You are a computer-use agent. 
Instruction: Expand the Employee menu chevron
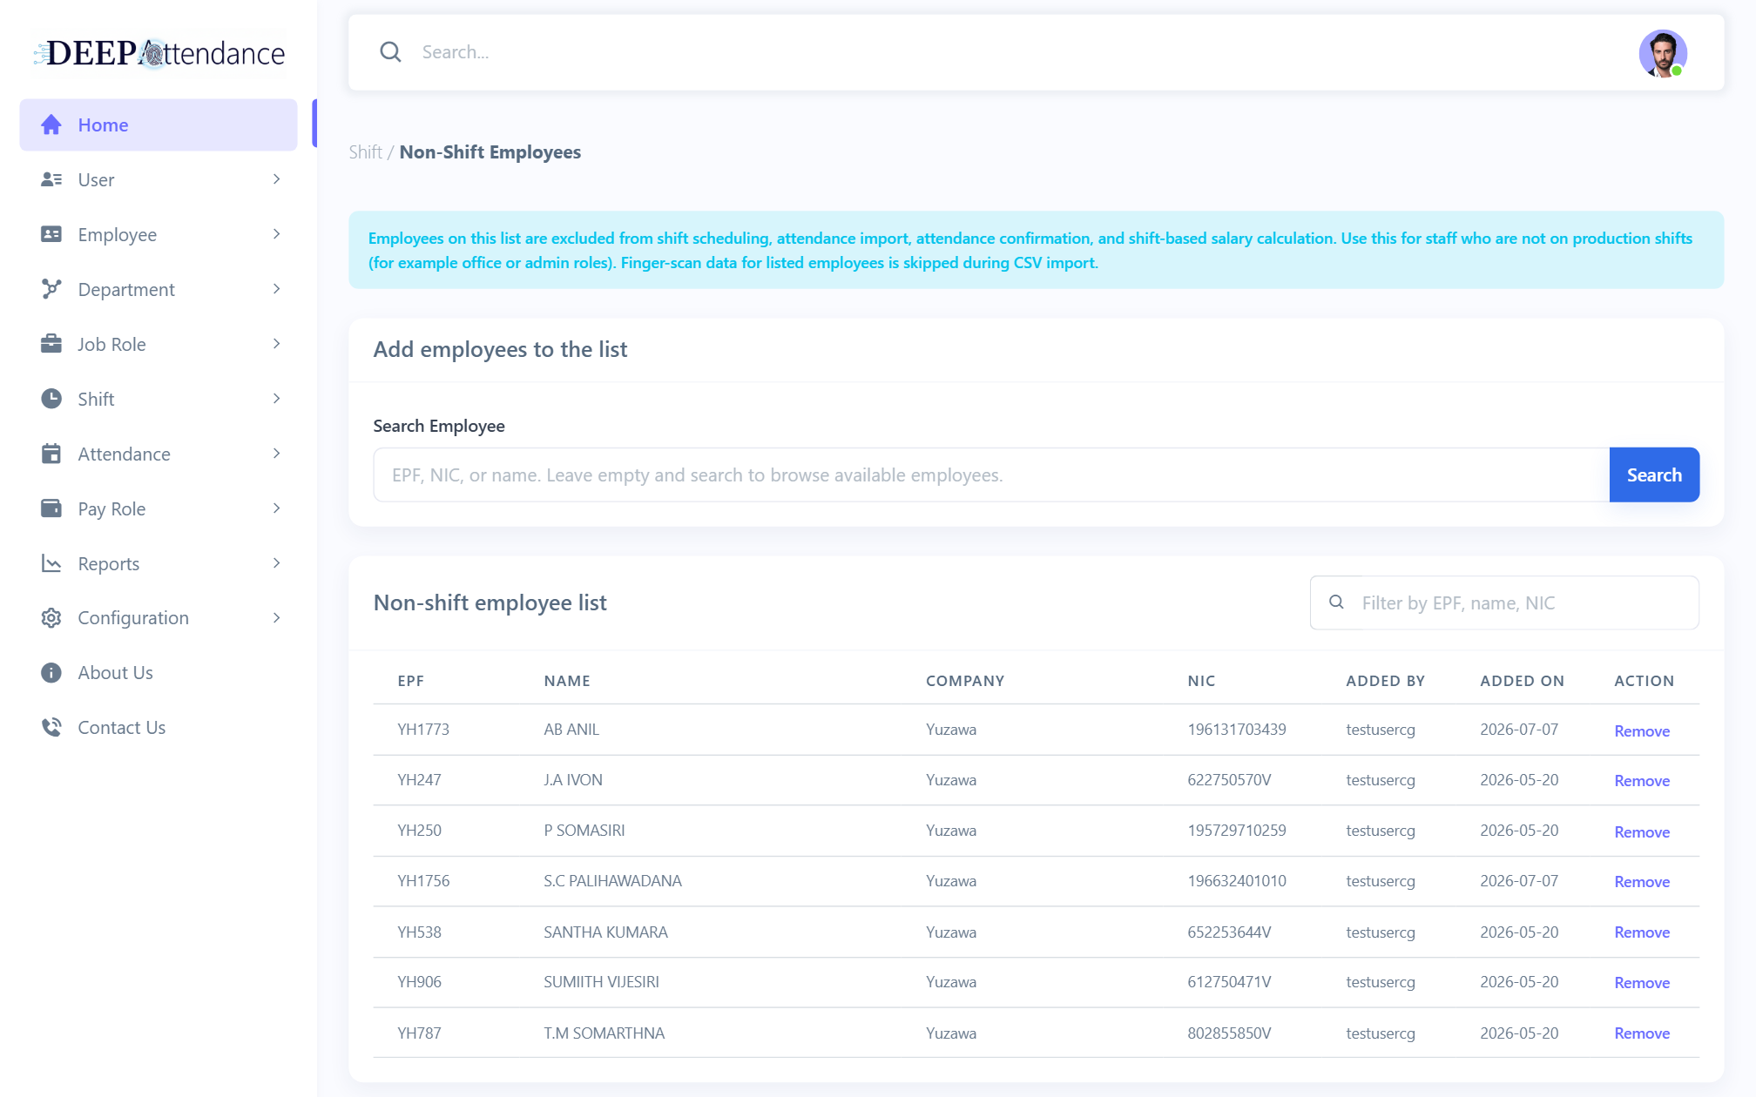coord(276,234)
